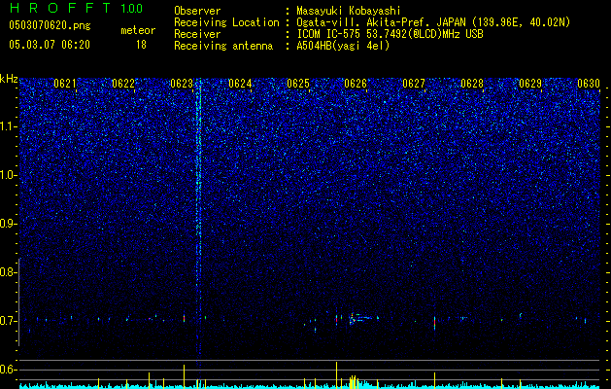Click the 0.6 frequency axis label
The height and width of the screenshot is (389, 611).
tap(8, 370)
